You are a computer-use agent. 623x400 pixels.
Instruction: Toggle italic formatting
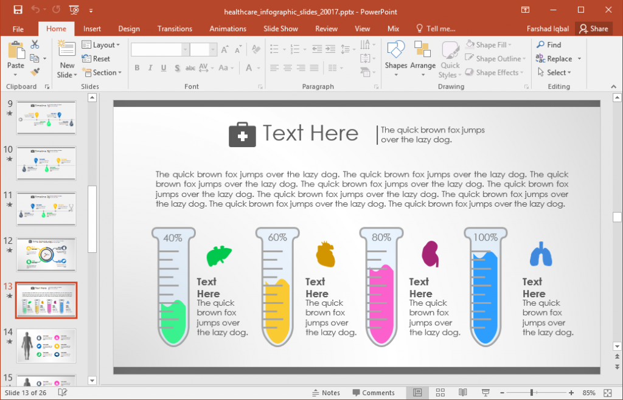pos(150,68)
